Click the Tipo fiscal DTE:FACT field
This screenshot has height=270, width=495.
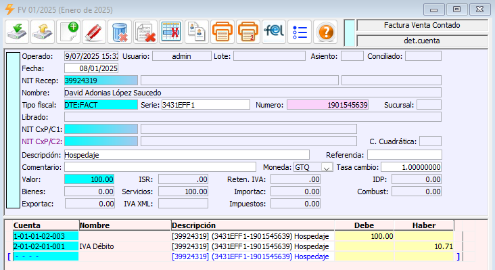click(x=101, y=105)
